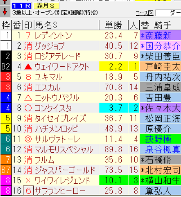Click the red down arrow button

click(x=5, y=12)
